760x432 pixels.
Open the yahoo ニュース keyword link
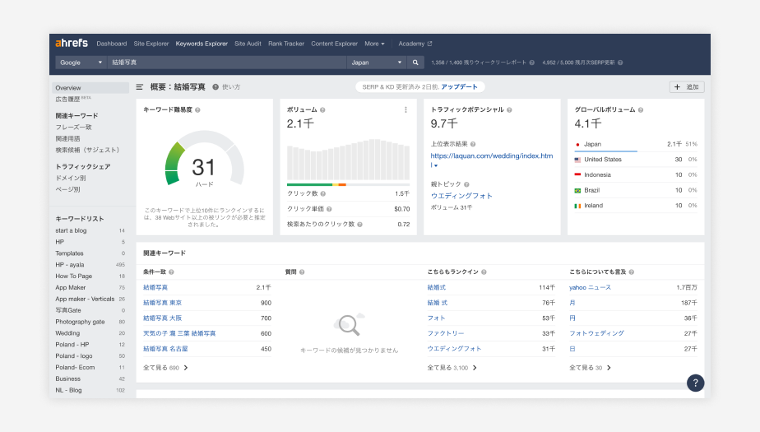(x=590, y=287)
